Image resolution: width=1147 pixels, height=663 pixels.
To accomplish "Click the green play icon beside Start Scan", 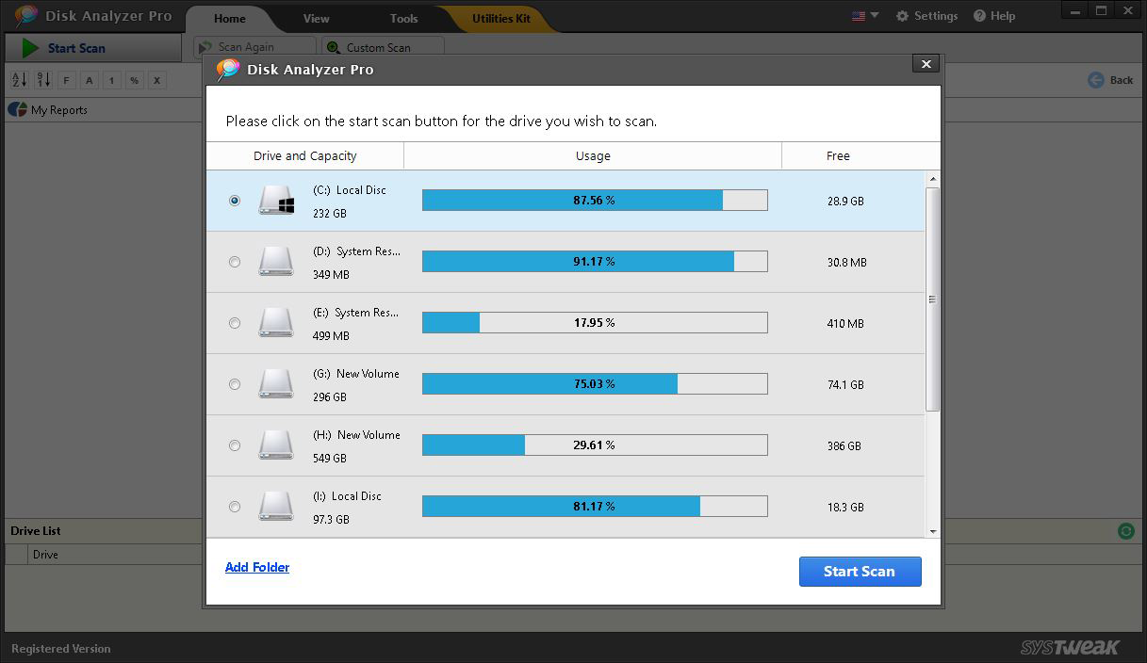I will pyautogui.click(x=31, y=48).
